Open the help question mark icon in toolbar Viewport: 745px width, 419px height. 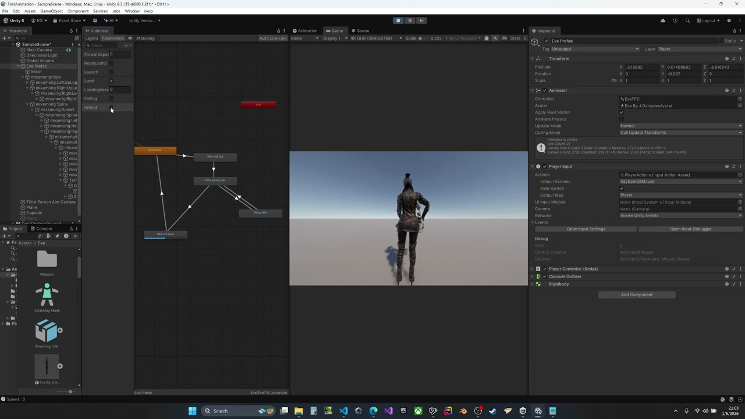pos(729,20)
